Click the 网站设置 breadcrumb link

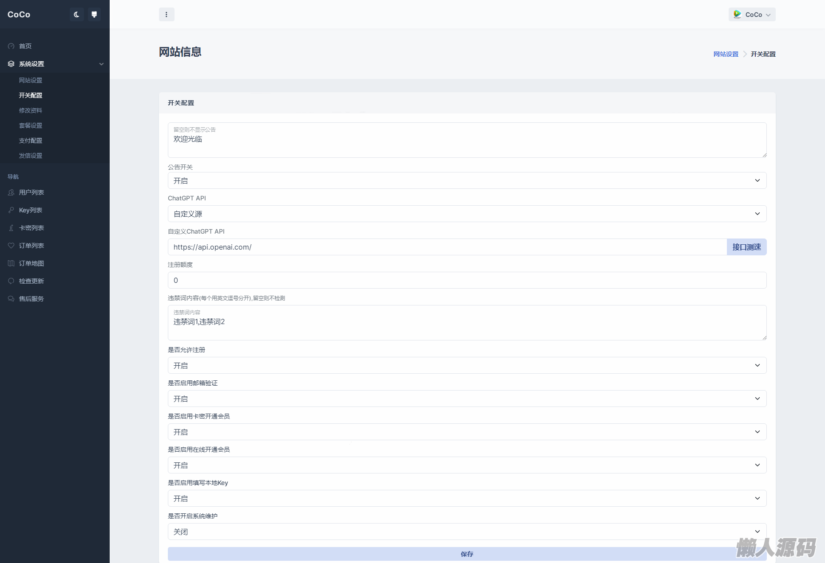pos(726,54)
